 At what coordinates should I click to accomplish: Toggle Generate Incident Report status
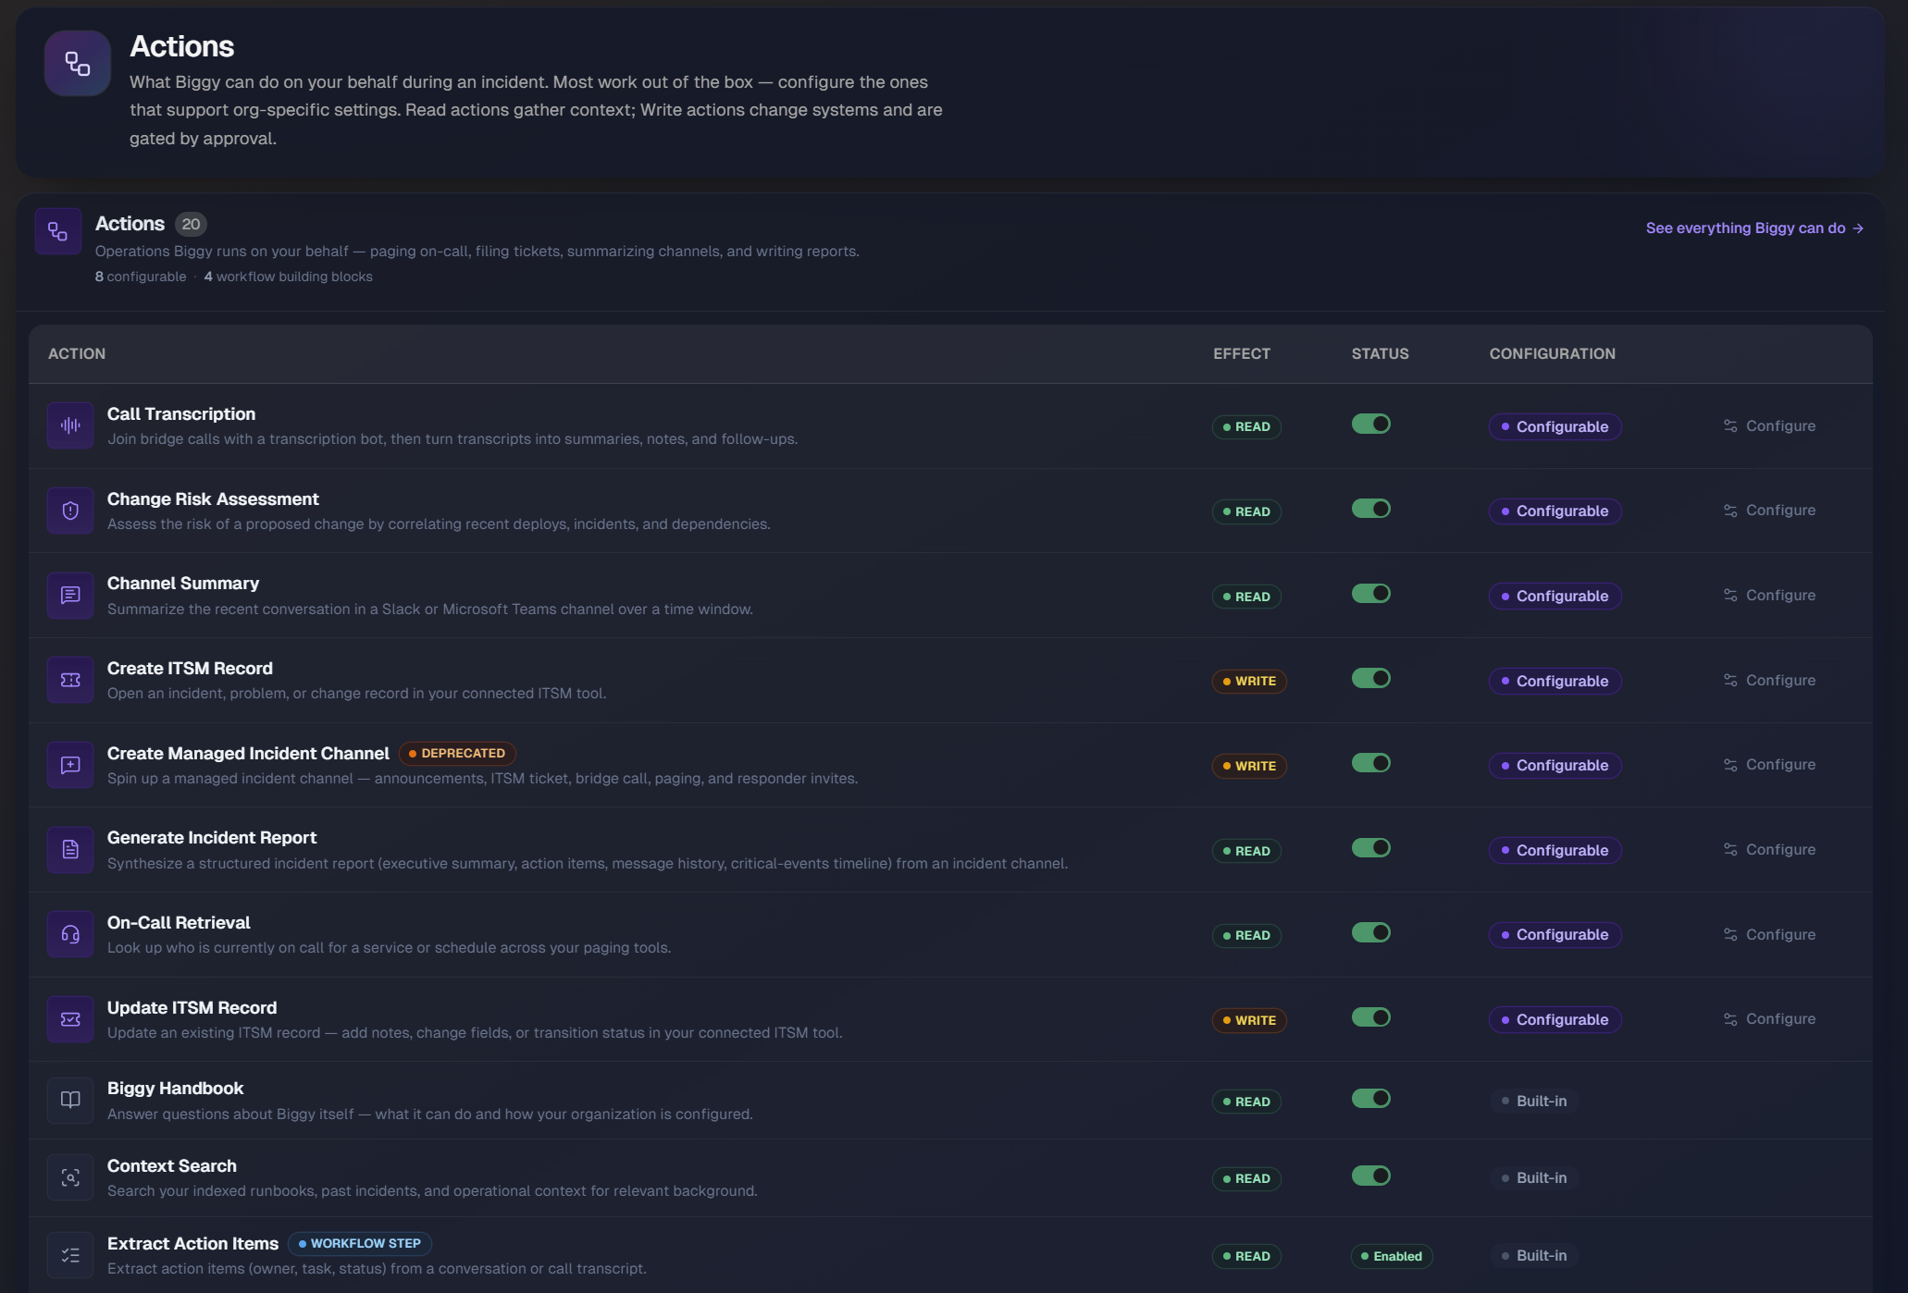(1371, 847)
